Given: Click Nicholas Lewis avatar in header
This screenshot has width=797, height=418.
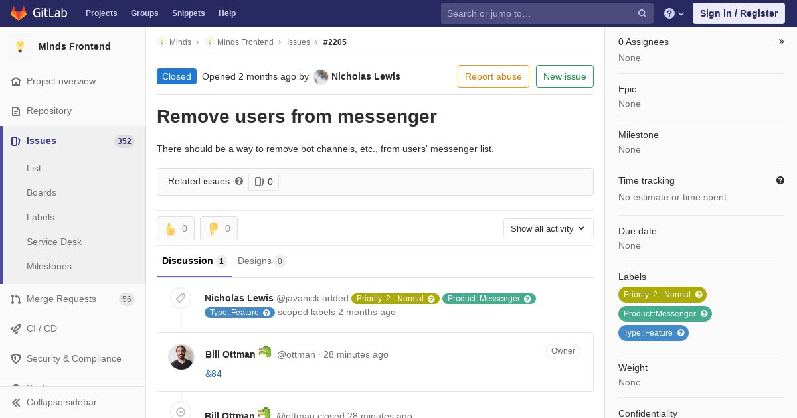Looking at the screenshot, I should 321,77.
